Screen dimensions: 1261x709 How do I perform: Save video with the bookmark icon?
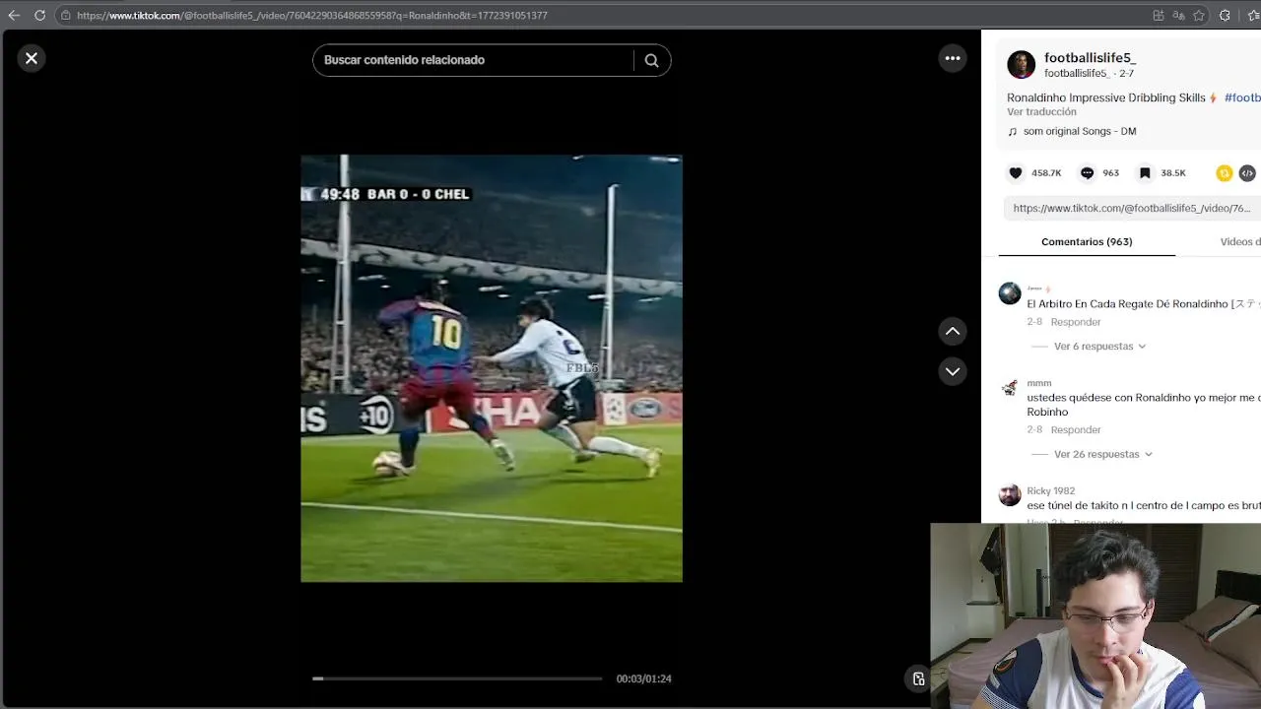[x=1145, y=173]
